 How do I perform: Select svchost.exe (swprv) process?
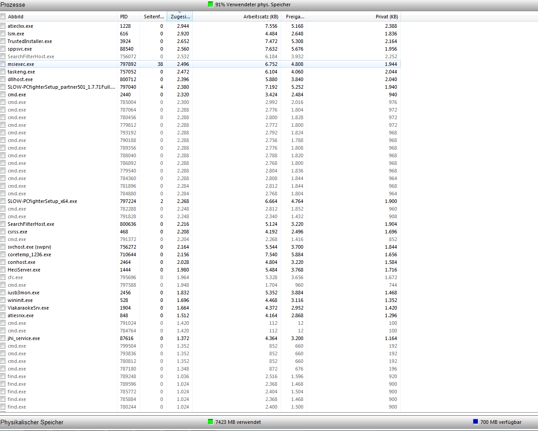[x=29, y=247]
